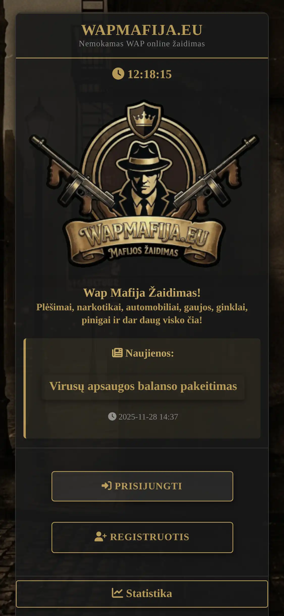Image resolution: width=284 pixels, height=616 pixels.
Task: Open news 'Virusų apsaugos balanso pakeitimas'
Action: tap(143, 386)
